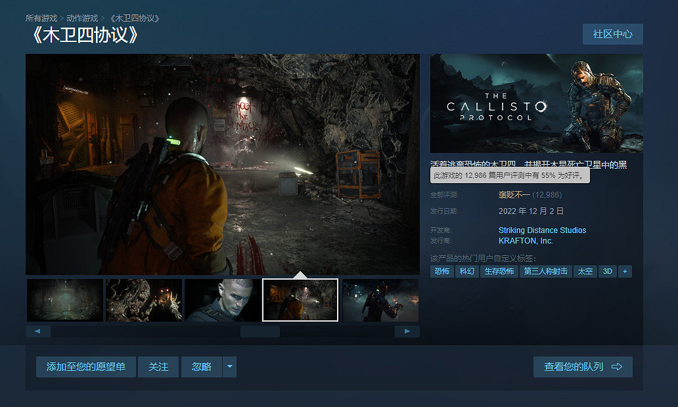Click 添加至您的愿望单 button
Image resolution: width=678 pixels, height=407 pixels.
point(85,367)
